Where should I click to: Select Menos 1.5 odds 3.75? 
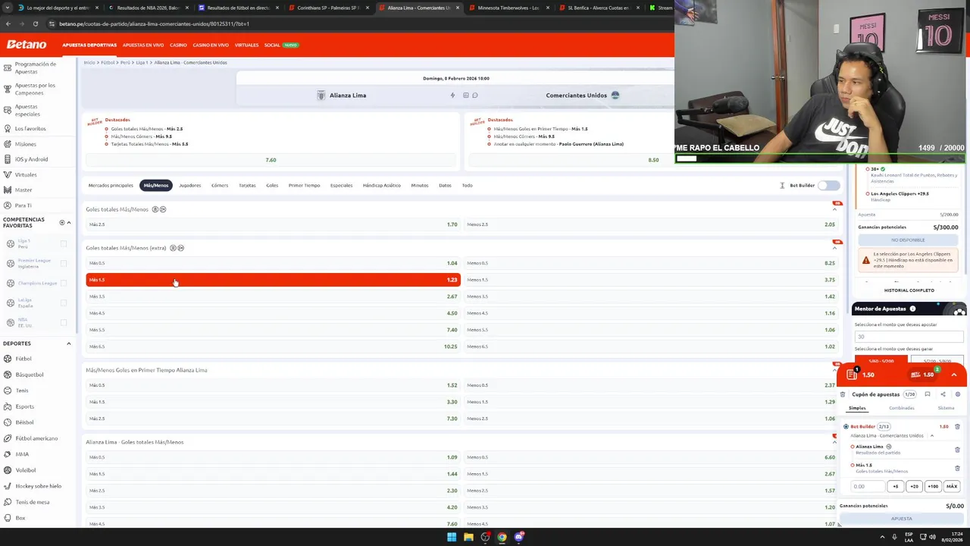point(651,280)
